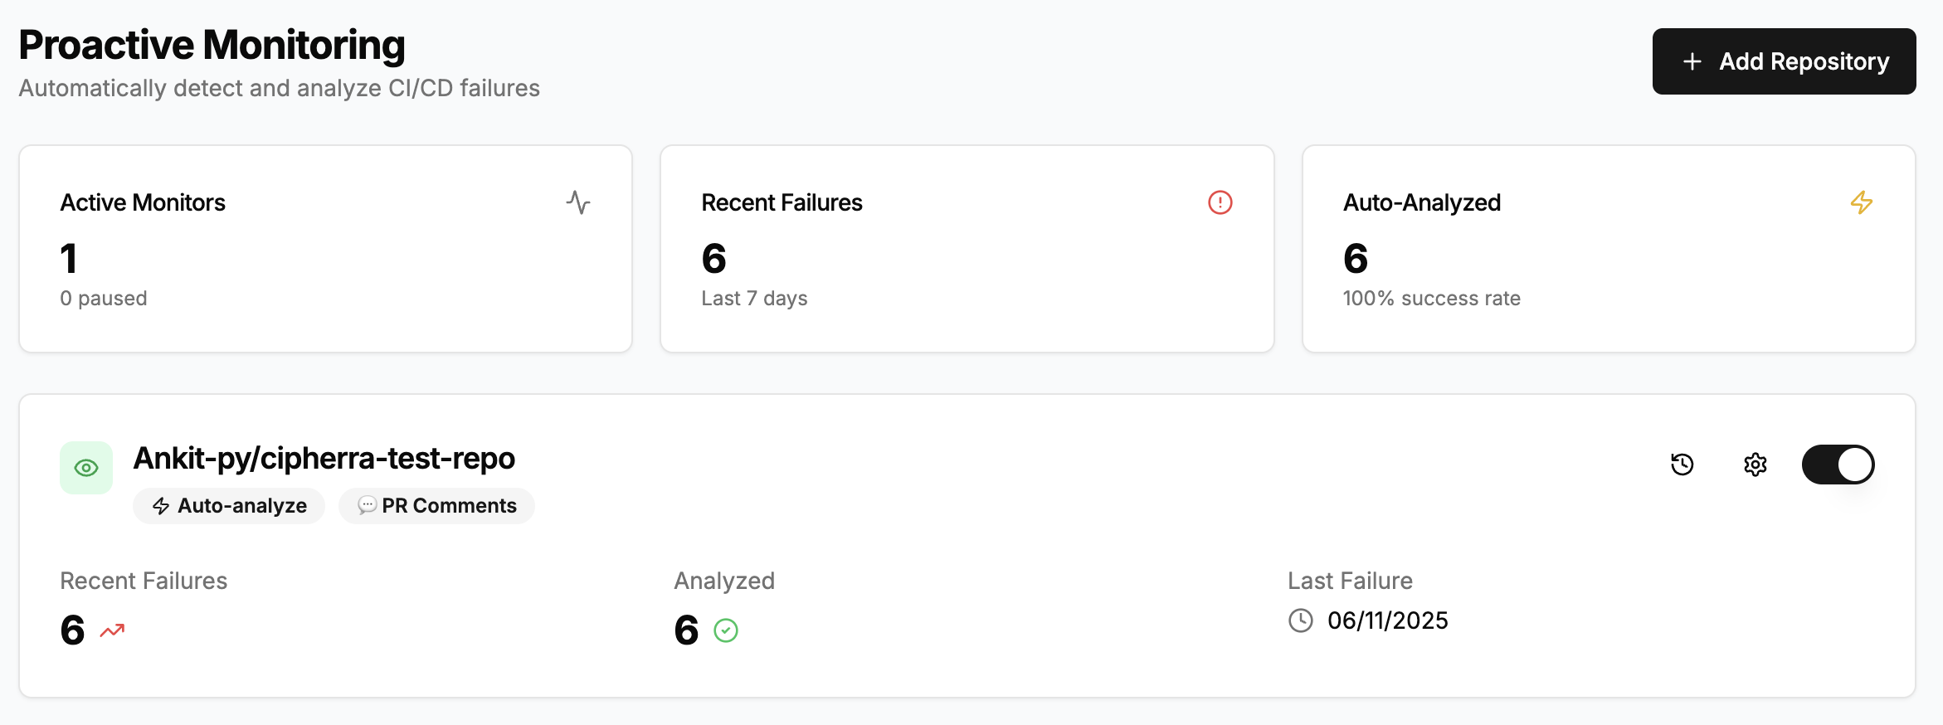Click the Last 7 days label
This screenshot has height=725, width=1943.
(x=753, y=298)
